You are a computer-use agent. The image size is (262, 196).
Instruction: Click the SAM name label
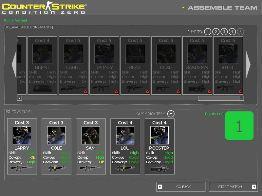[91, 148]
